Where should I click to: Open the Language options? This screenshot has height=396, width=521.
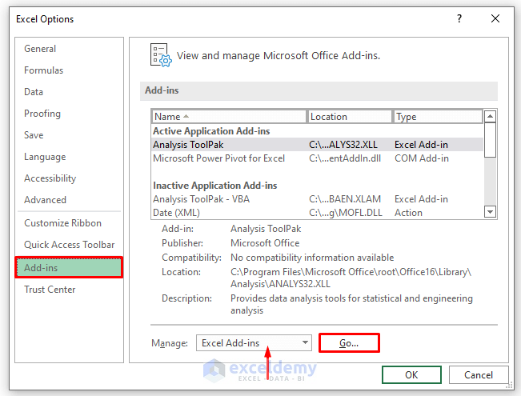[45, 157]
